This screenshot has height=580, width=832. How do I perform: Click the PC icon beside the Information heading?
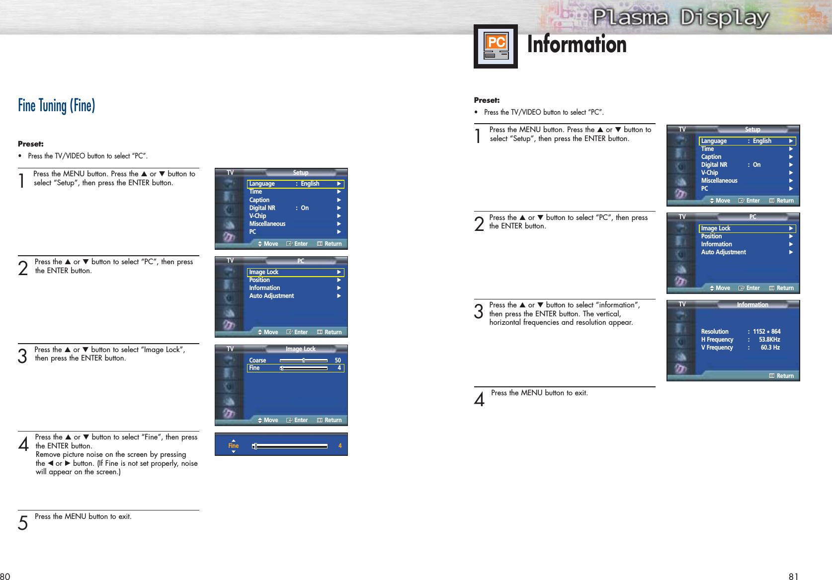point(496,46)
